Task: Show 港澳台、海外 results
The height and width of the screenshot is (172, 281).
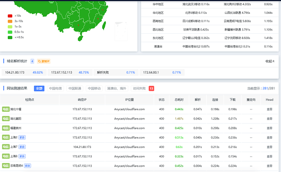Action: coord(116,88)
